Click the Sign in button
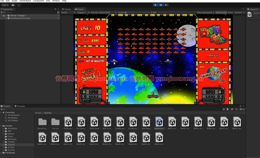This screenshot has height=158, width=260. [5, 5]
